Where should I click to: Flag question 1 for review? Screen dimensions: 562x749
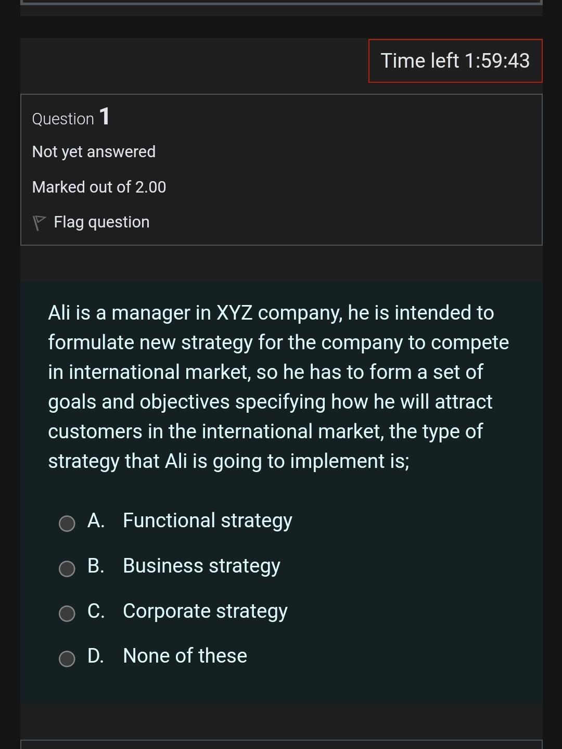pos(101,222)
